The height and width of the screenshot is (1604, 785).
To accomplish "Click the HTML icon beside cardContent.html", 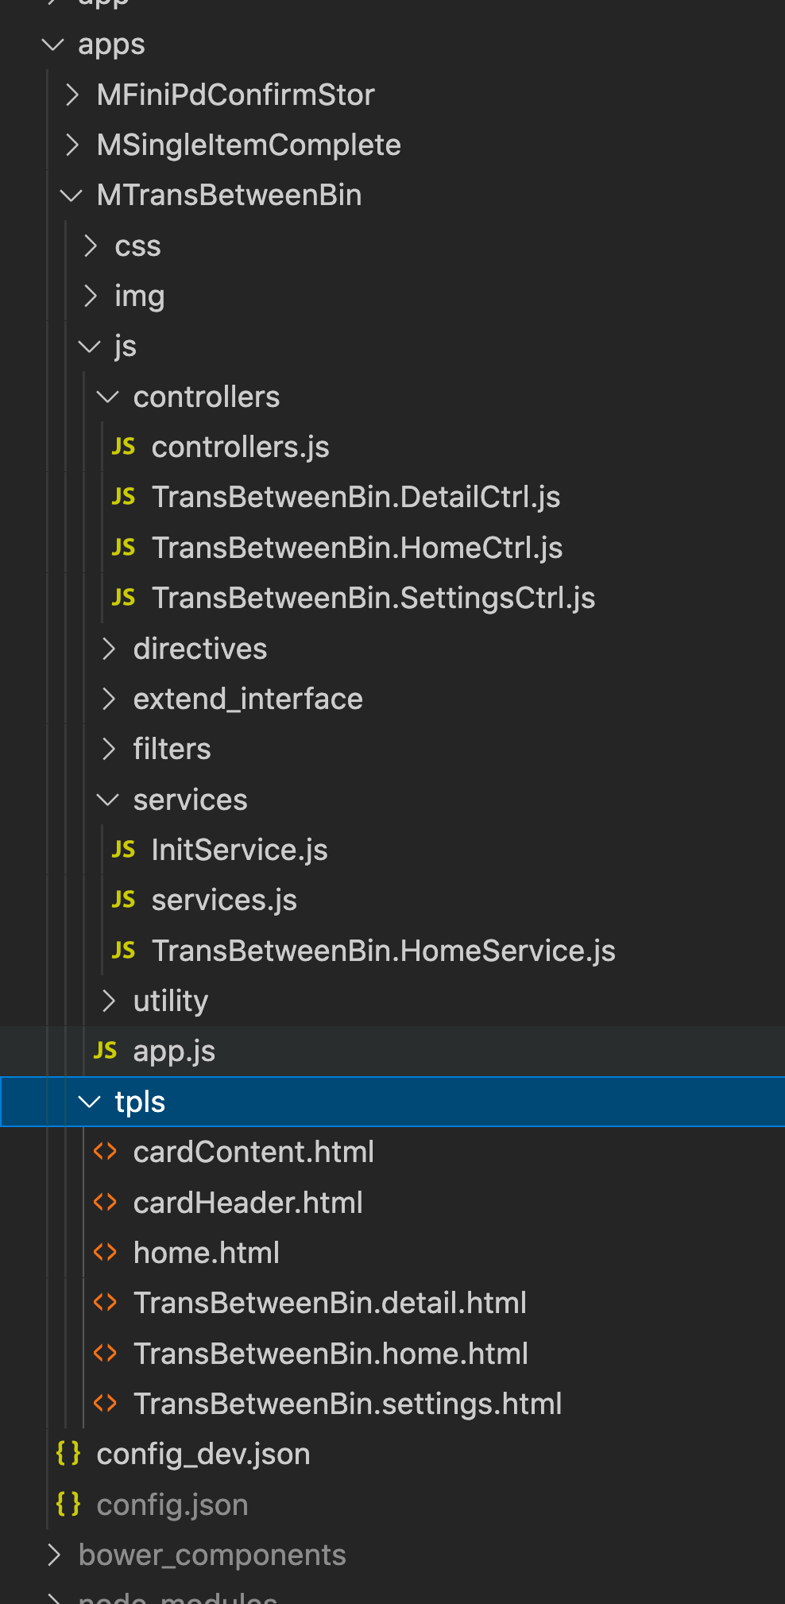I will tap(105, 1152).
